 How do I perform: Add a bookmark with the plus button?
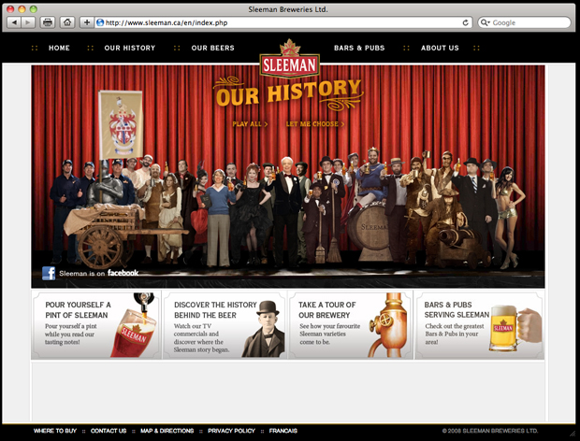87,22
